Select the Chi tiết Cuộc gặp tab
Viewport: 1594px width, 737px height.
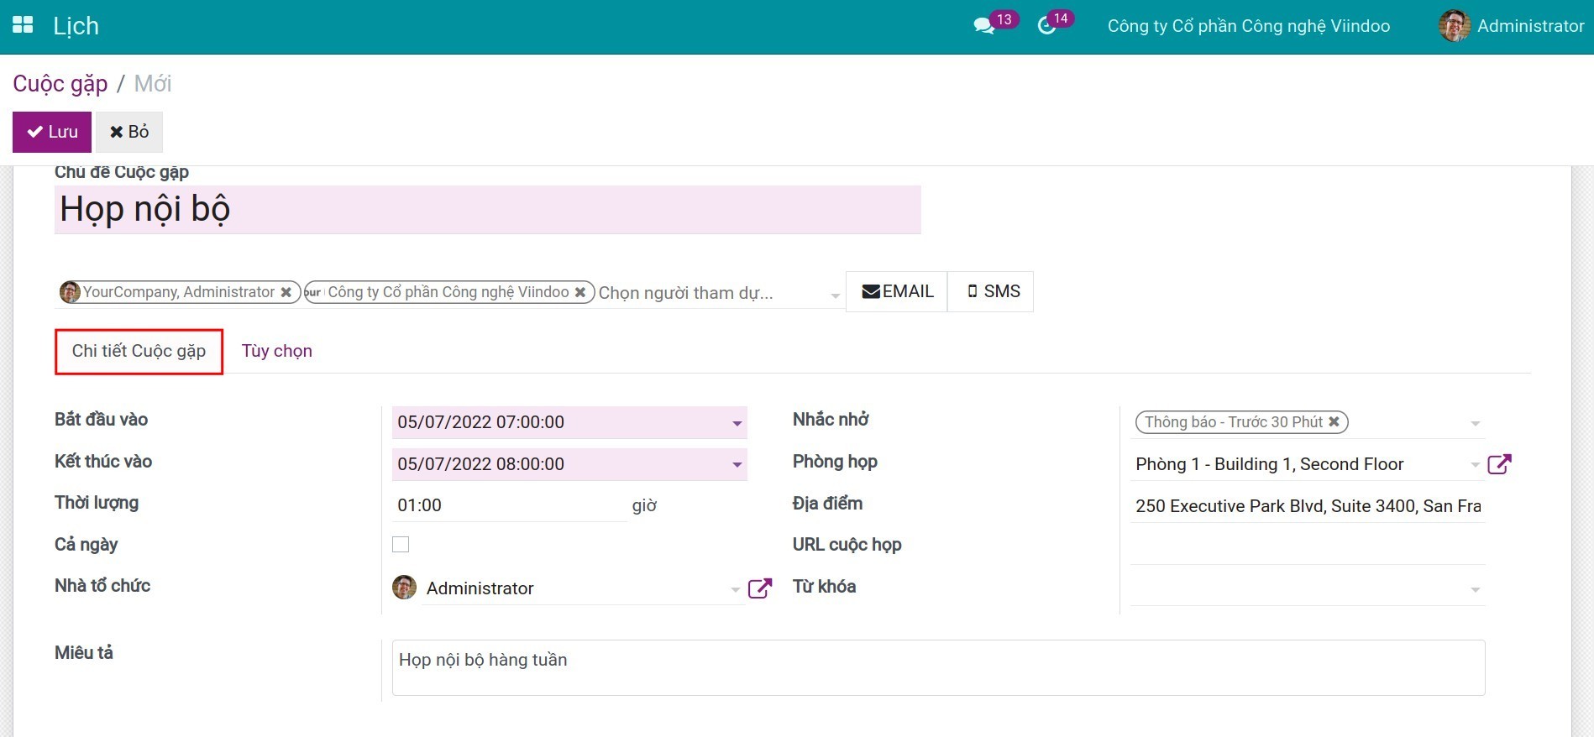[139, 351]
